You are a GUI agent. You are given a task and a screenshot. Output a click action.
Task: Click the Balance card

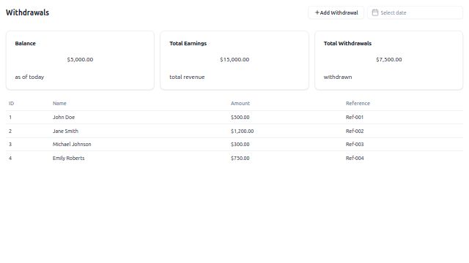pos(80,60)
